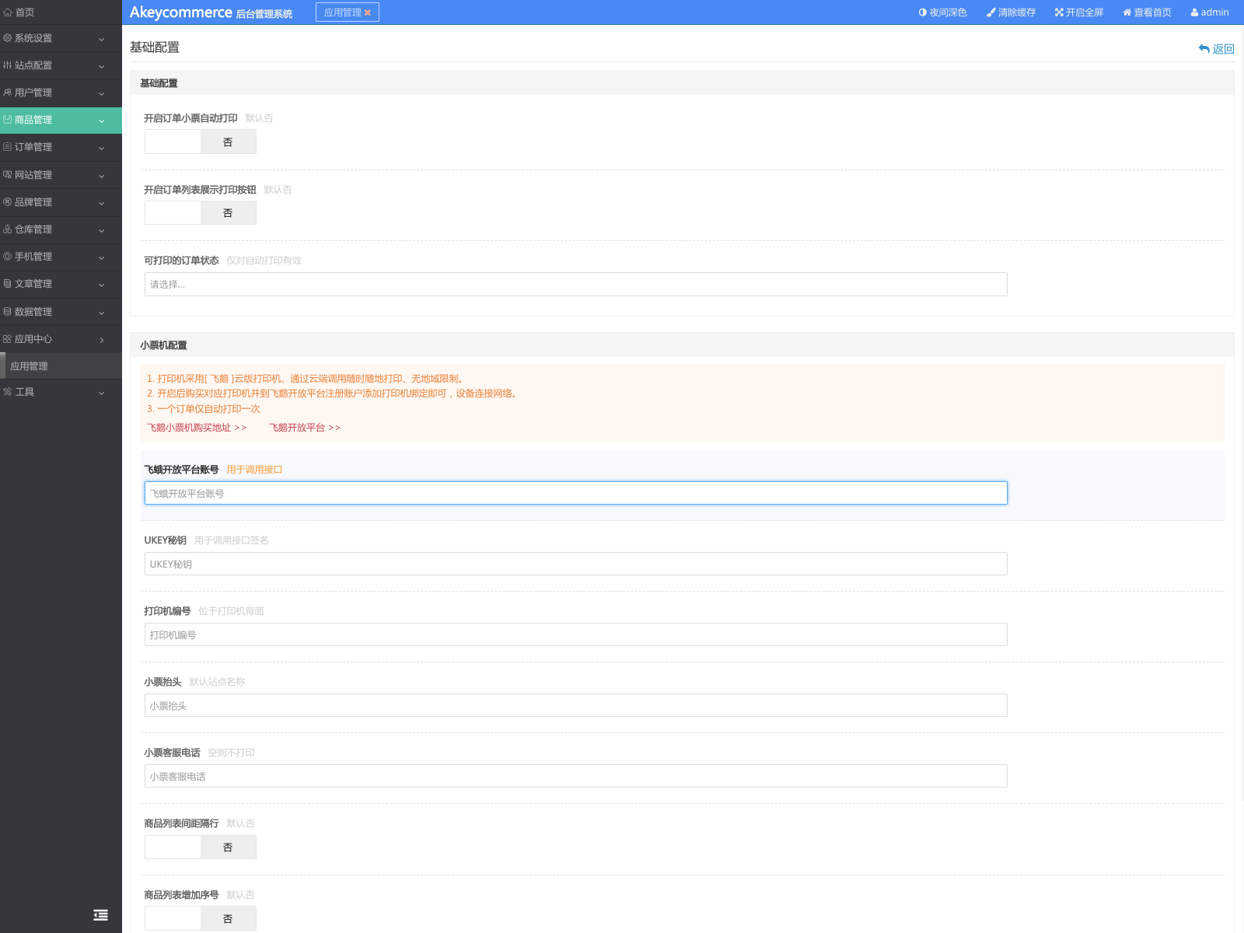Image resolution: width=1244 pixels, height=933 pixels.
Task: Click 清除缓存 button
Action: pyautogui.click(x=1011, y=12)
